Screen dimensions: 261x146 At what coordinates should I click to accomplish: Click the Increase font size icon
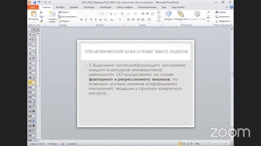(111, 14)
